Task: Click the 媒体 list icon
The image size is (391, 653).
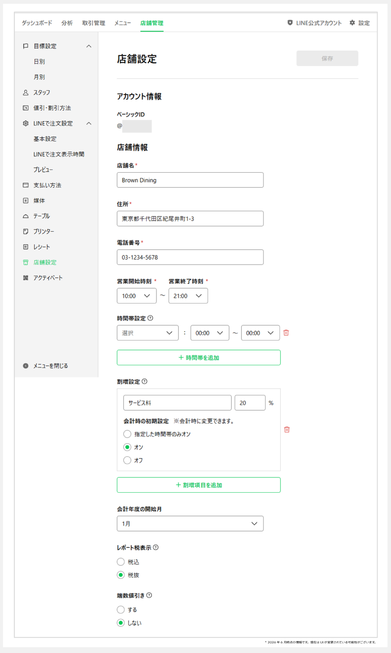Action: [26, 201]
